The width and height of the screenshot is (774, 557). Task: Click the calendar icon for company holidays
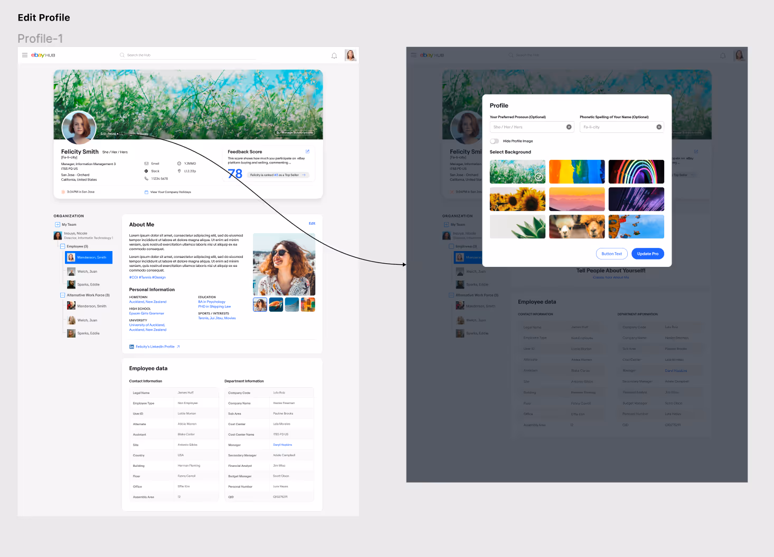click(x=147, y=192)
